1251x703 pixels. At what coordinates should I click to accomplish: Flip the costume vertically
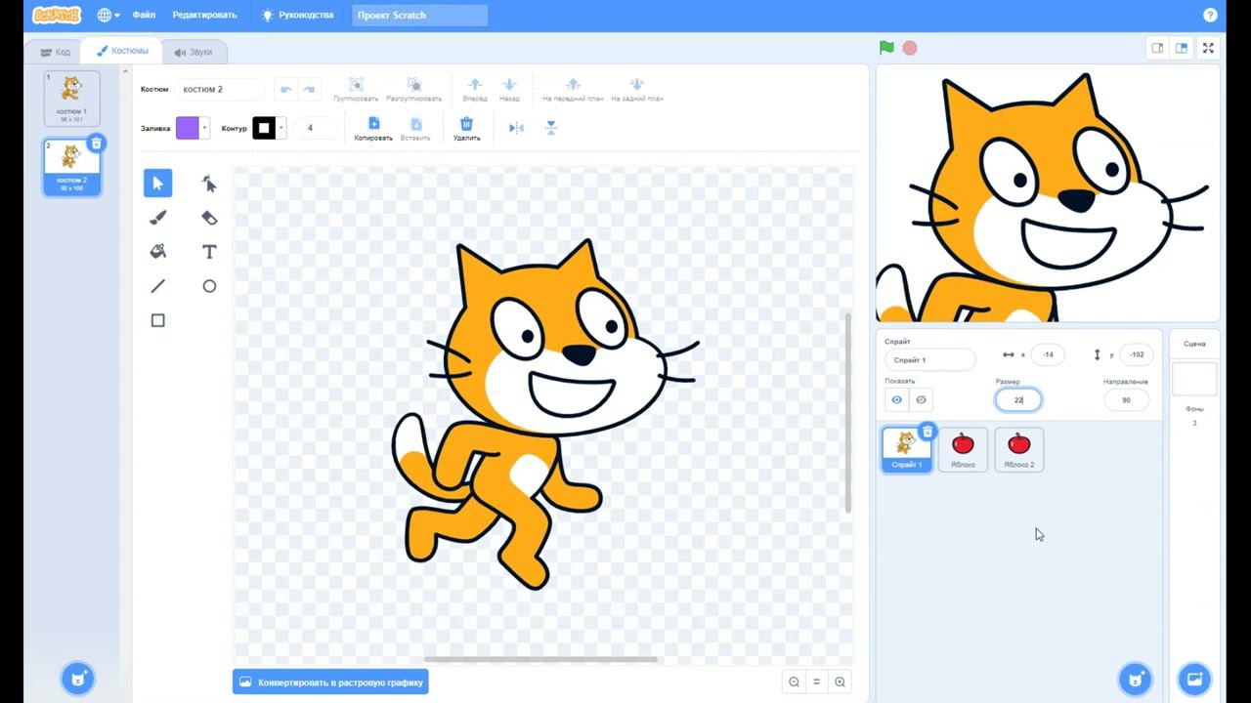click(551, 128)
